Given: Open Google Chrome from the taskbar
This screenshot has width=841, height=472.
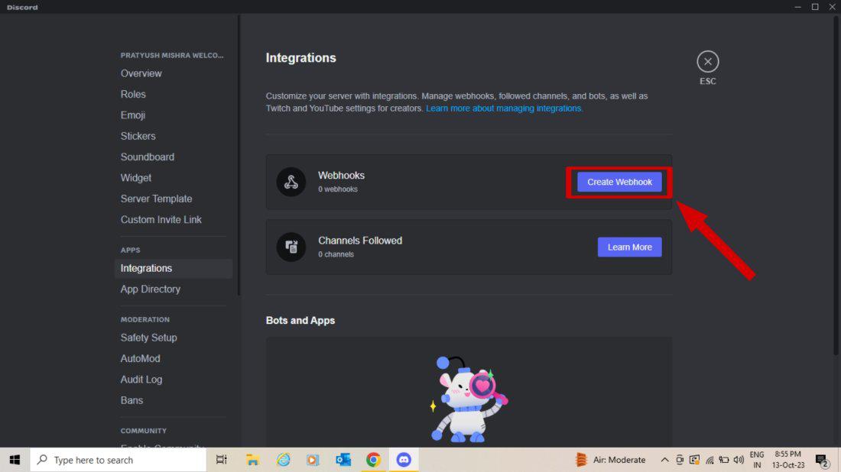Looking at the screenshot, I should pyautogui.click(x=373, y=460).
